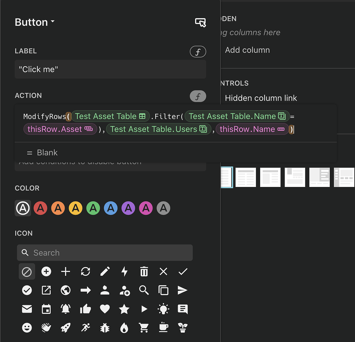This screenshot has height=342, width=355.
Task: Toggle the Label formula button
Action: click(198, 52)
